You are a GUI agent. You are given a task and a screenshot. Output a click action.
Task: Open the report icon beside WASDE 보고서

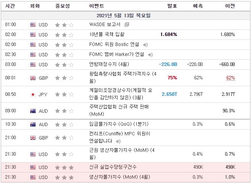pyautogui.click(x=127, y=25)
